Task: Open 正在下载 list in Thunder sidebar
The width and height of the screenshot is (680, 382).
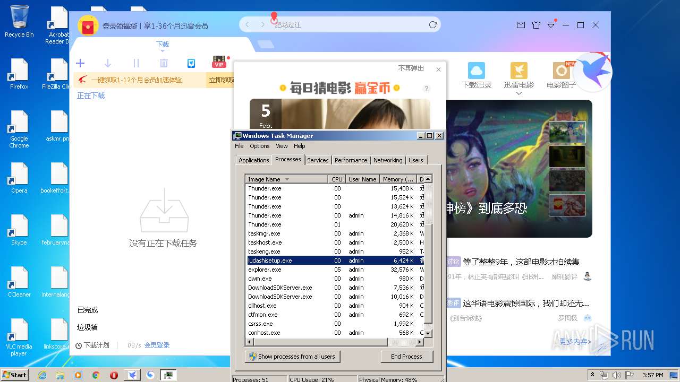Action: point(91,95)
